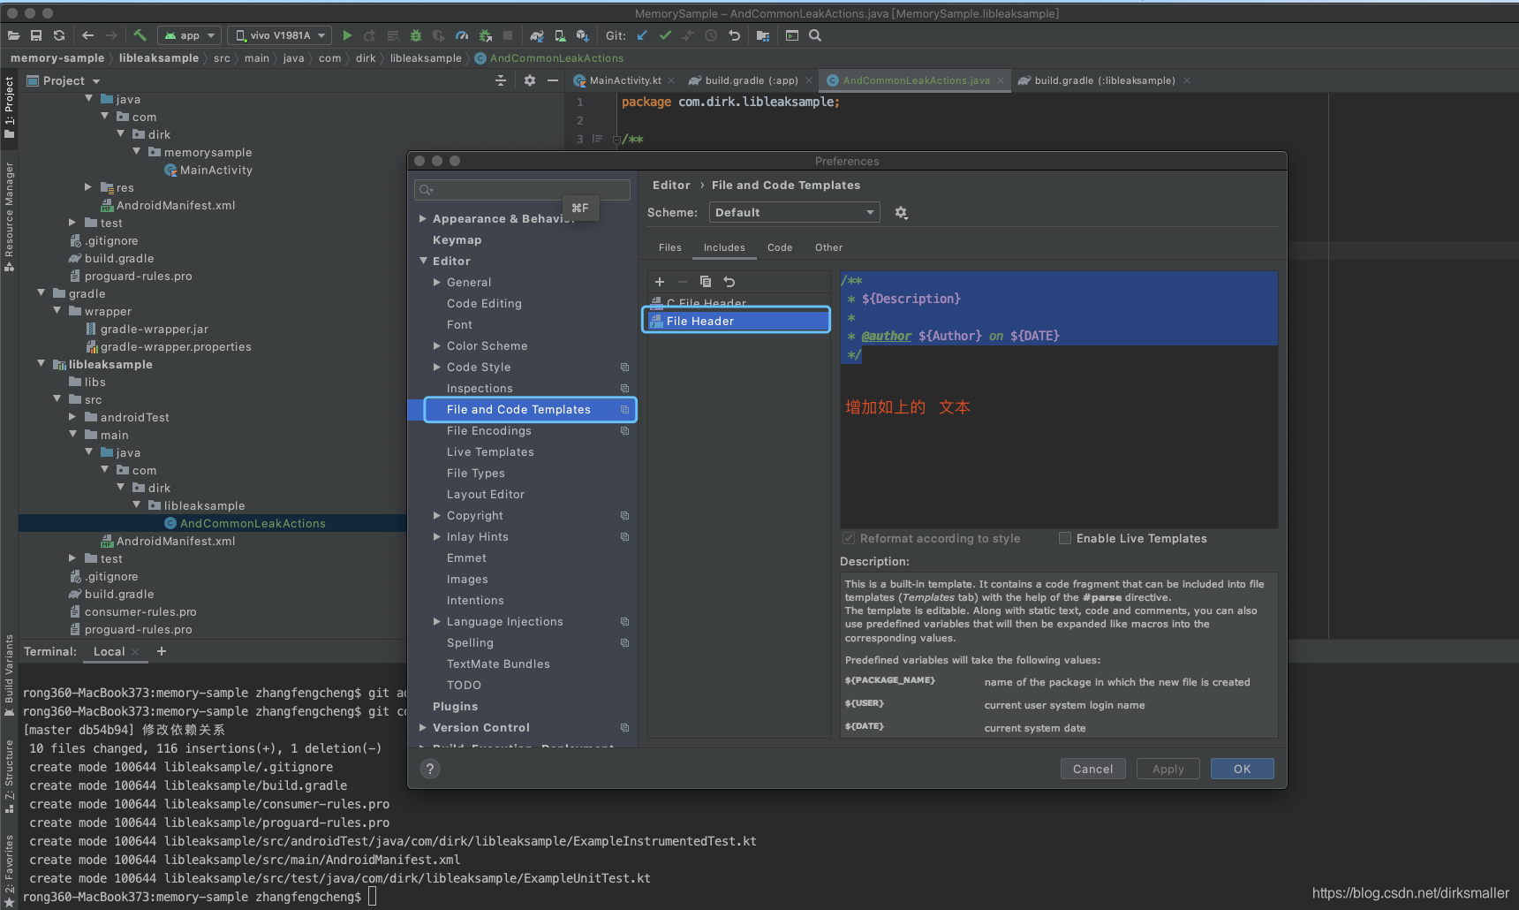Select the Keymap settings entry
1519x910 pixels.
point(457,239)
